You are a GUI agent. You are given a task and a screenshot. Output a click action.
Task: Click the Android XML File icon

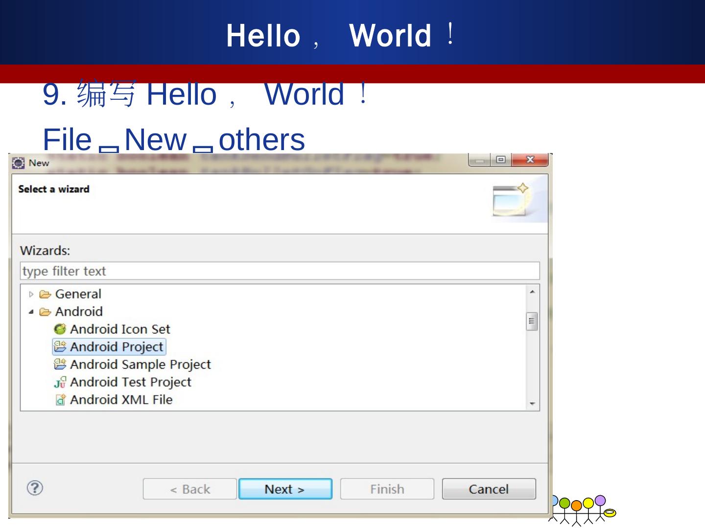[60, 400]
